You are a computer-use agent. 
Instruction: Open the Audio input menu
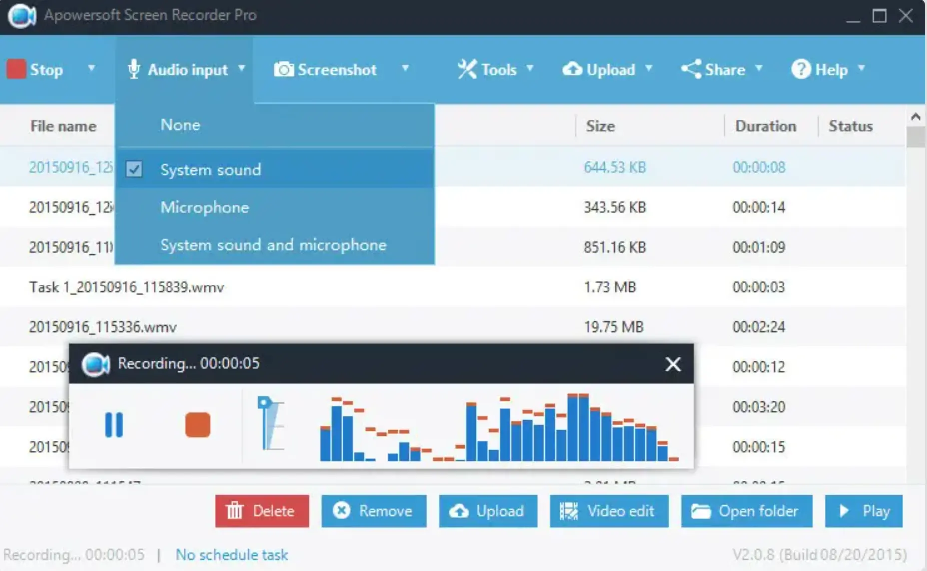[x=187, y=69]
